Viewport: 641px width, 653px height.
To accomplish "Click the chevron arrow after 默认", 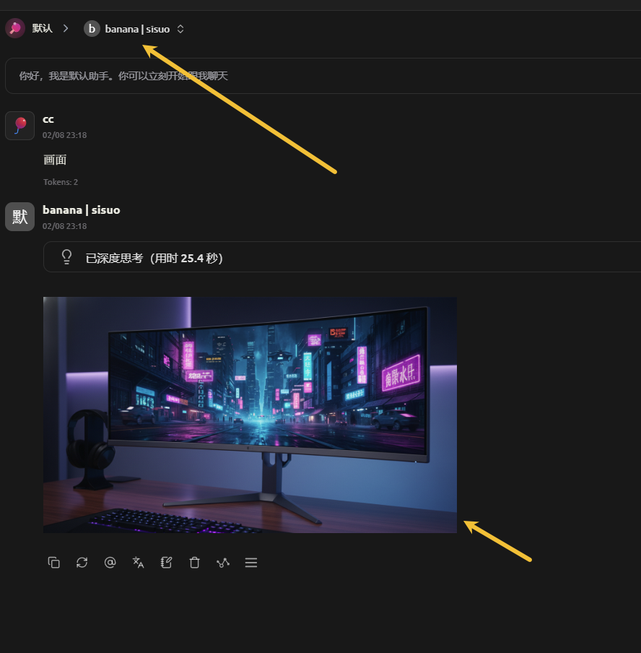I will pyautogui.click(x=66, y=29).
